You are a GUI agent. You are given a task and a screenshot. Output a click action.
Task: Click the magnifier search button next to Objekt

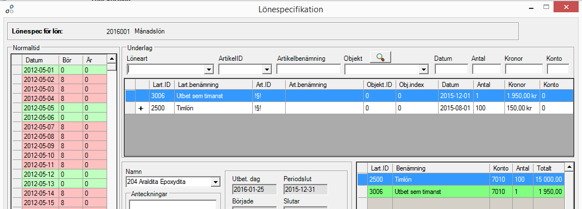381,57
